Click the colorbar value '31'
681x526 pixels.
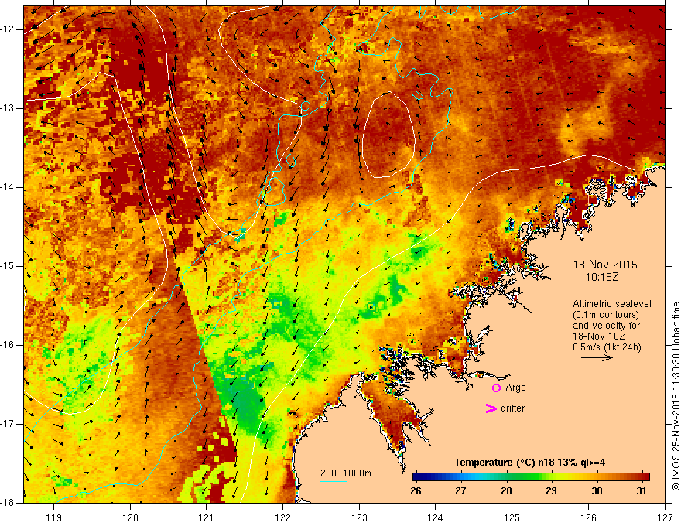pyautogui.click(x=642, y=491)
